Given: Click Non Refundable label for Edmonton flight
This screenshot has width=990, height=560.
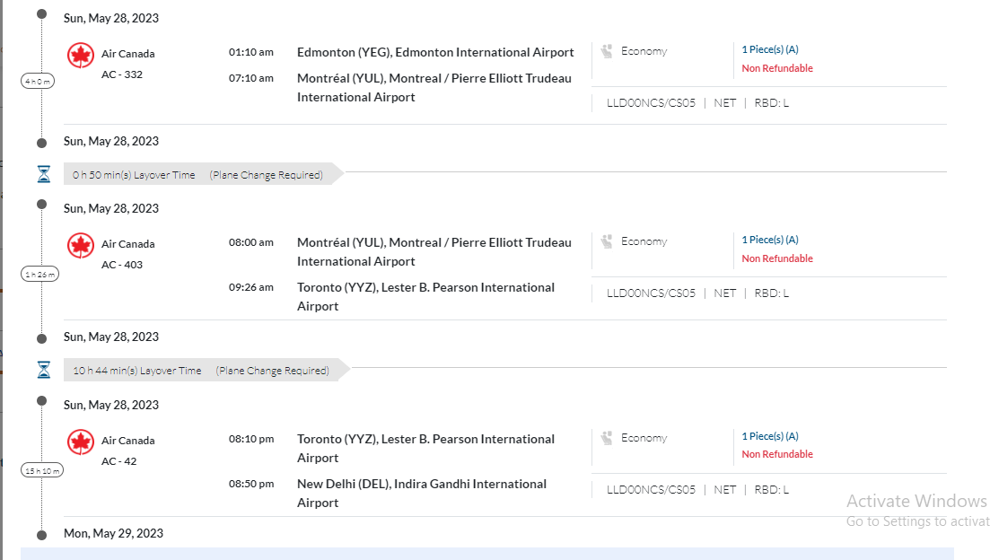Looking at the screenshot, I should [x=776, y=68].
